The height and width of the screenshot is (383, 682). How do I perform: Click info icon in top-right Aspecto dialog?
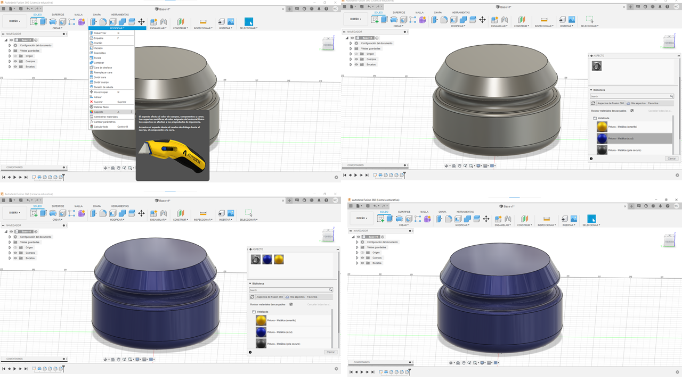click(591, 159)
